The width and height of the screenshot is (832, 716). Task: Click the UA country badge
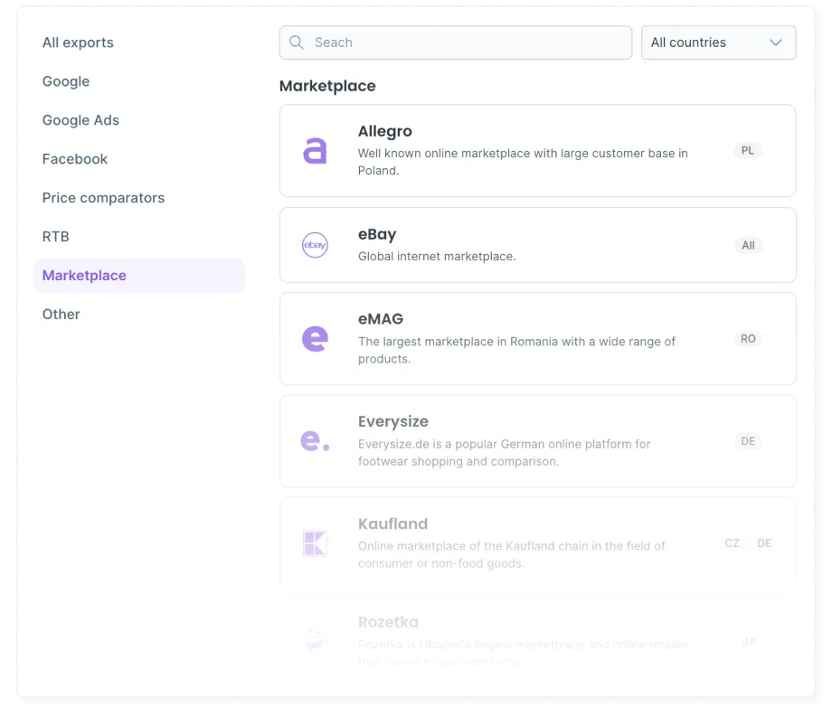pyautogui.click(x=748, y=642)
